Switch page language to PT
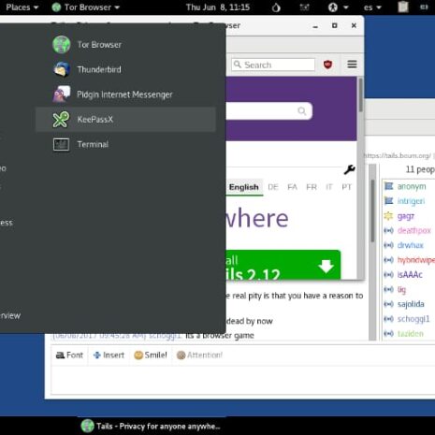This screenshot has width=435, height=435. 346,187
